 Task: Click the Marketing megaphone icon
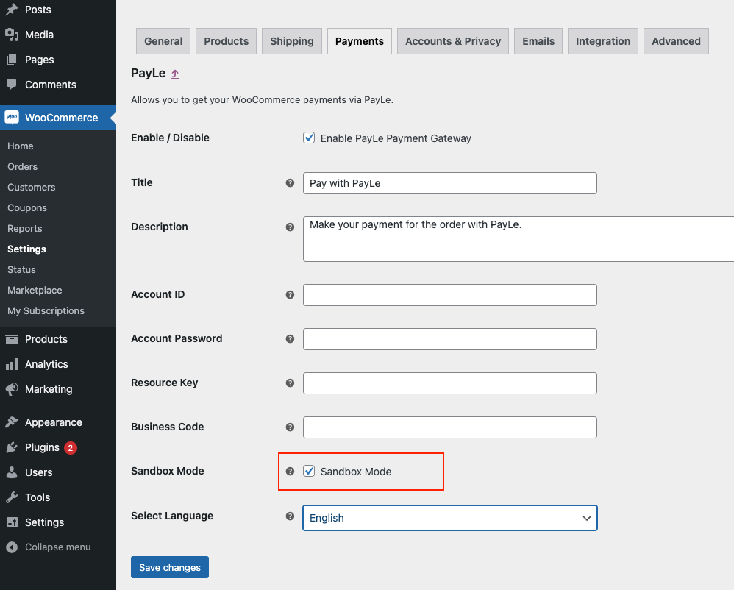pos(12,389)
